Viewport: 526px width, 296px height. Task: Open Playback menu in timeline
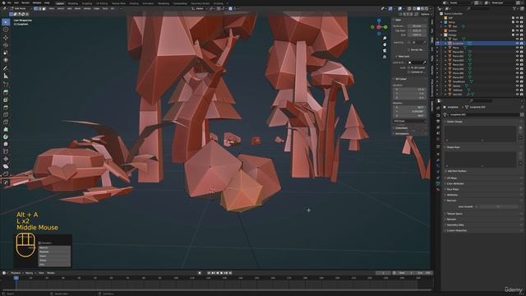(16, 273)
